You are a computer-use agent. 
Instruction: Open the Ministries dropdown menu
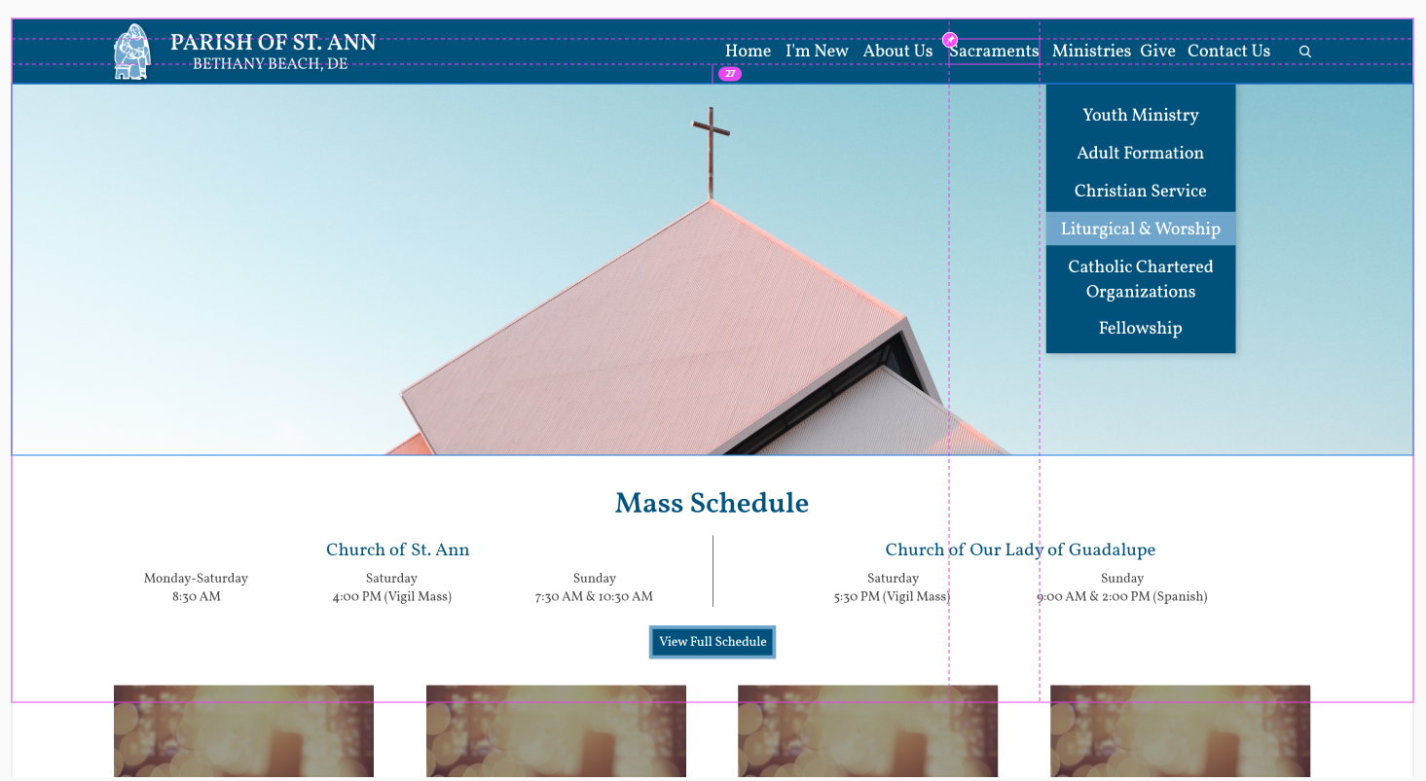1090,52
